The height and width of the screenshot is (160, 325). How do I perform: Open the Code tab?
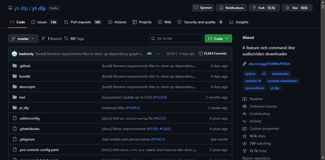pos(17,22)
